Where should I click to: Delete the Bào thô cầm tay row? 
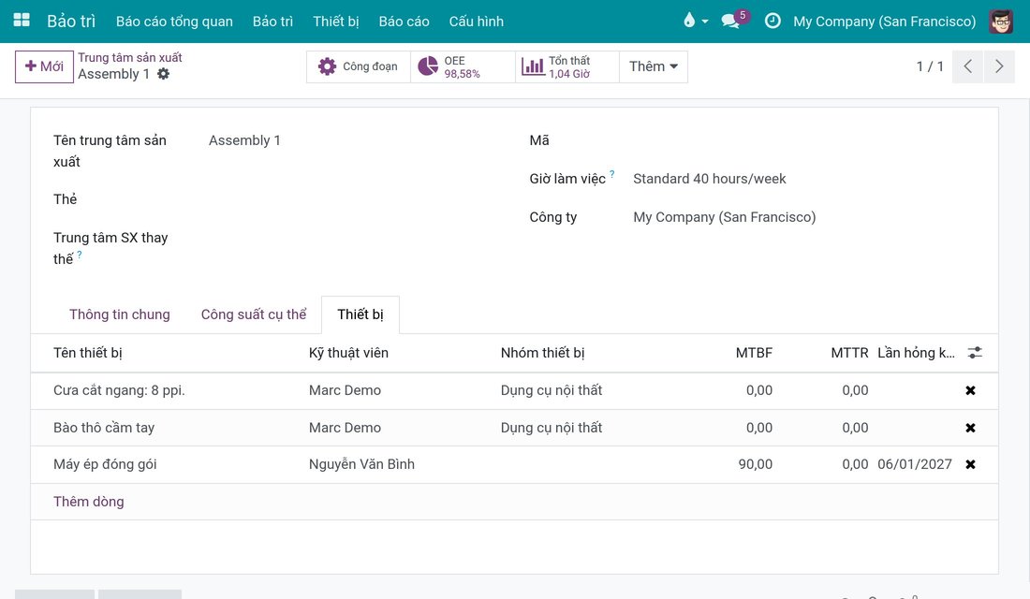pyautogui.click(x=970, y=428)
